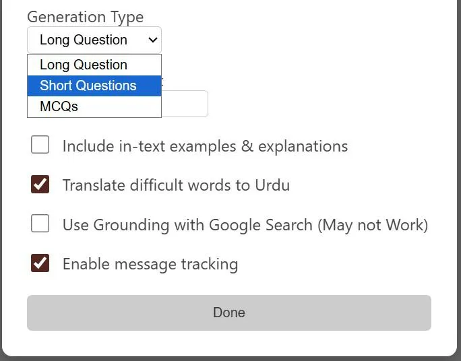
Task: Click the 'Enable message tracking' label text
Action: click(x=150, y=264)
